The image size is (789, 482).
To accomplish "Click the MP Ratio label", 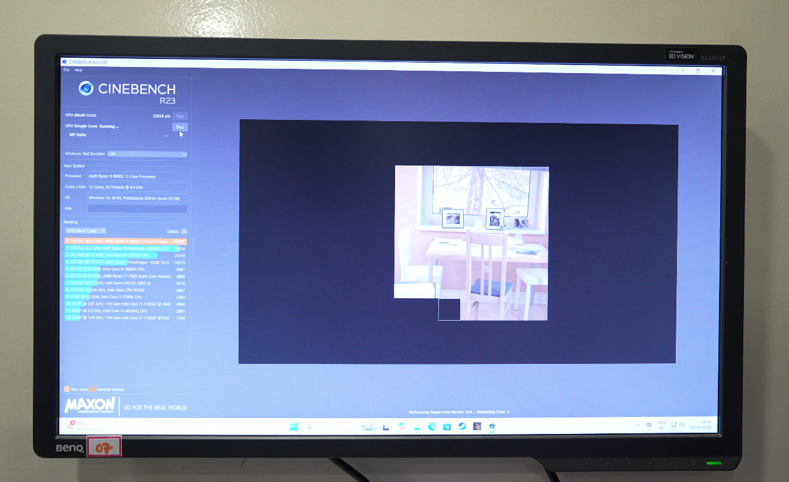I will click(x=77, y=134).
